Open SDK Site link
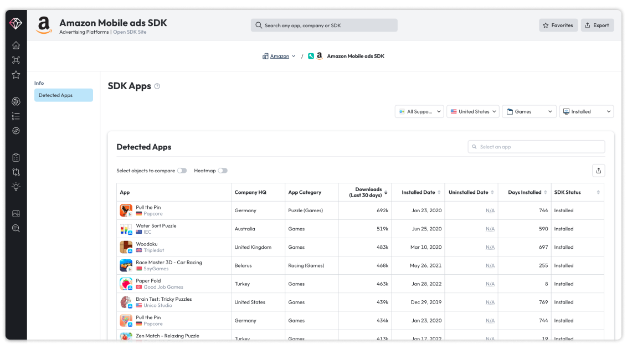This screenshot has width=627, height=349. click(130, 32)
